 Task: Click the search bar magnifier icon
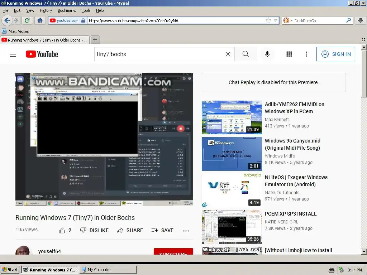click(348, 20)
